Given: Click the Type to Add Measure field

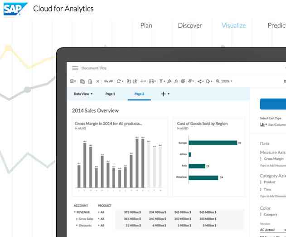Looking at the screenshot, I should pos(273,166).
